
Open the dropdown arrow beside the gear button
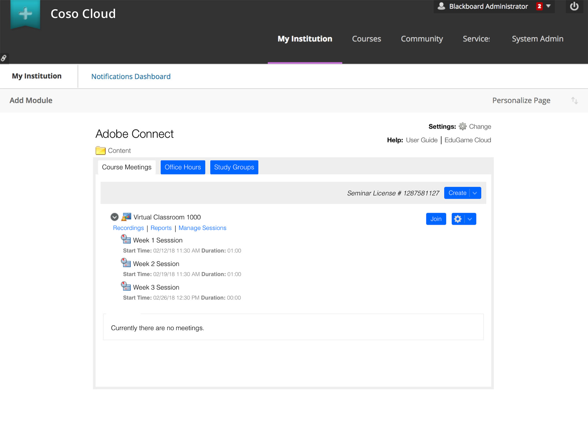[470, 219]
